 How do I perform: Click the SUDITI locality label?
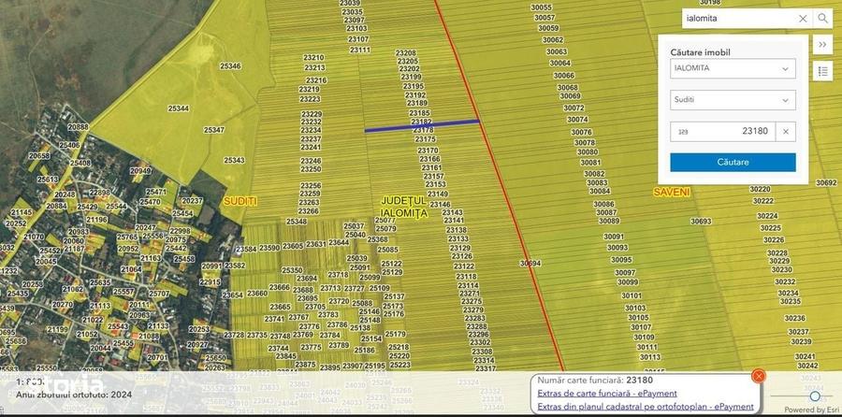pos(240,201)
